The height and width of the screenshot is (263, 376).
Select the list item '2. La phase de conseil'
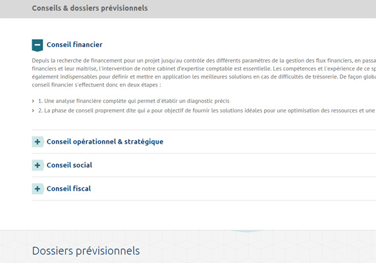(x=207, y=111)
